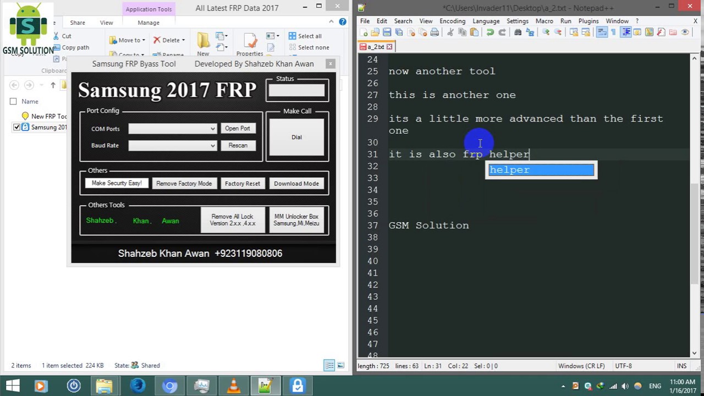
Task: Open the Macro menu in Notepad++
Action: click(544, 21)
